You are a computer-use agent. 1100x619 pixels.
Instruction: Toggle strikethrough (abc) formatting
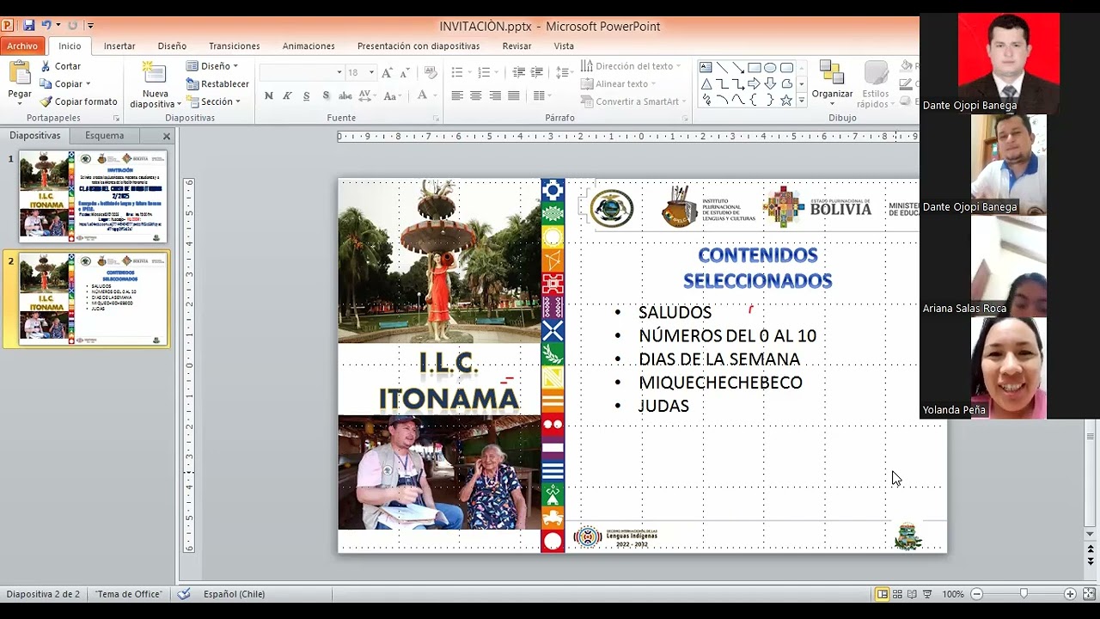pyautogui.click(x=346, y=96)
